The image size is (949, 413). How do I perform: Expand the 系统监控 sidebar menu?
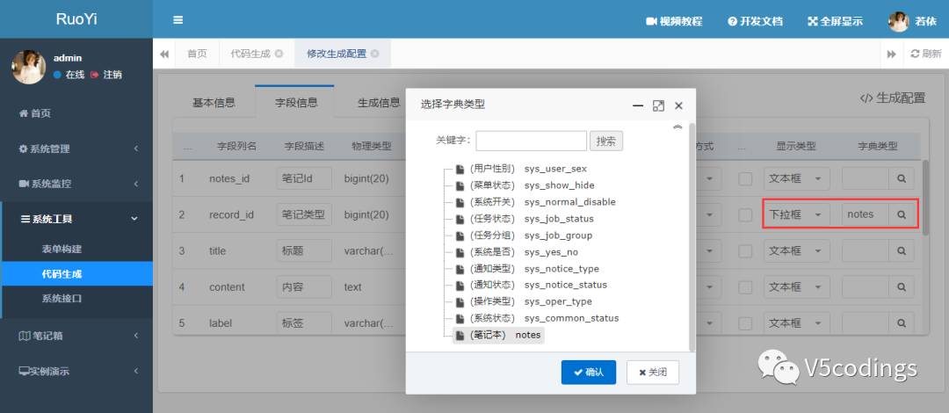(x=76, y=184)
